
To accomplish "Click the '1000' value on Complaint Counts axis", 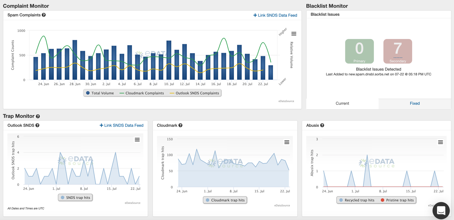I will click(21, 31).
